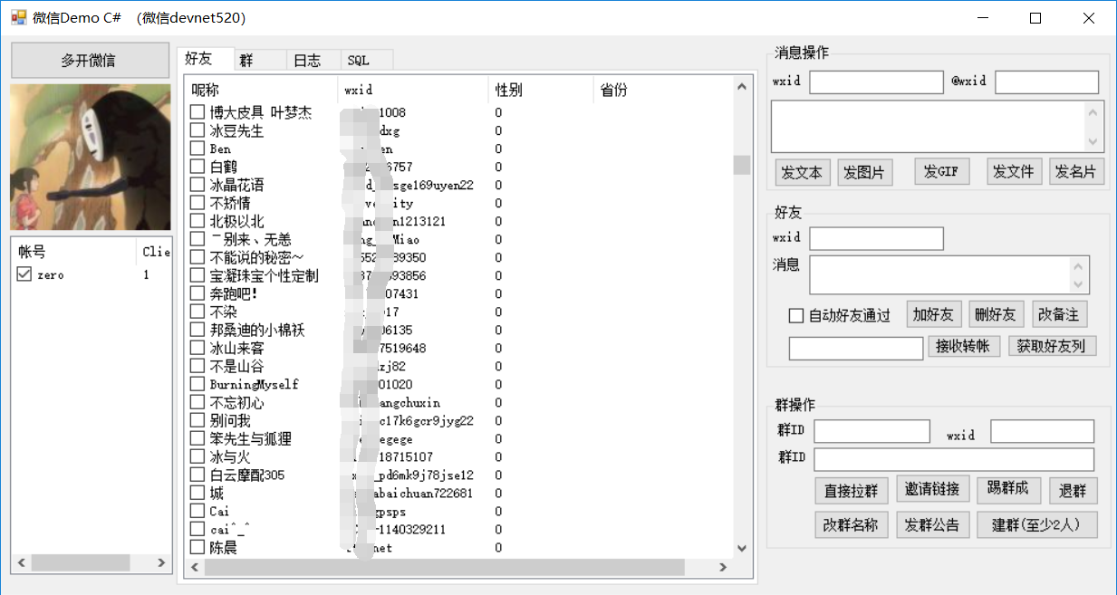Image resolution: width=1117 pixels, height=595 pixels.
Task: Click the 发文件 button
Action: tap(1014, 171)
